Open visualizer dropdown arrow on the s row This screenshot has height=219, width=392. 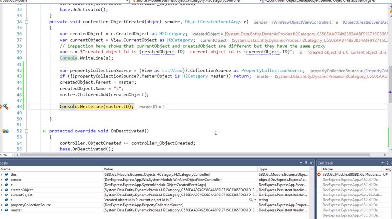click(255, 200)
